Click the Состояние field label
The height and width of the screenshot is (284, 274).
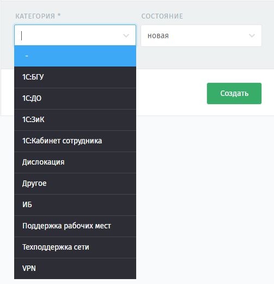[x=162, y=16]
